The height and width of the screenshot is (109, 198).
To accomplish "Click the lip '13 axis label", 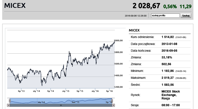I will [x=21, y=91].
